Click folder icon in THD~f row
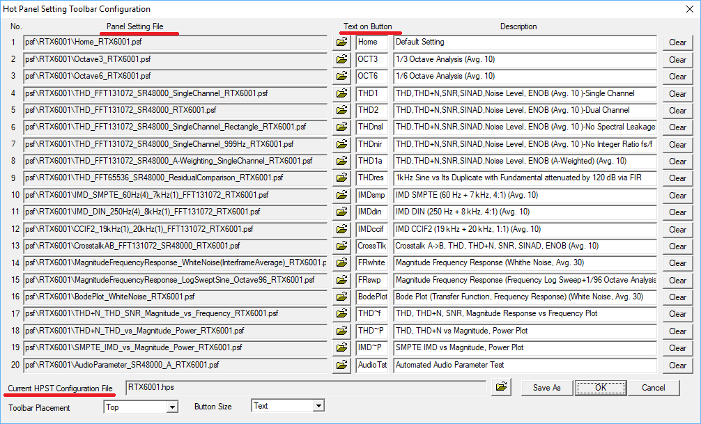 [341, 314]
